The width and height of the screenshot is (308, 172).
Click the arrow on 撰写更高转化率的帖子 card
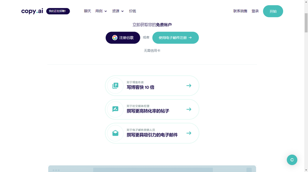click(x=189, y=109)
